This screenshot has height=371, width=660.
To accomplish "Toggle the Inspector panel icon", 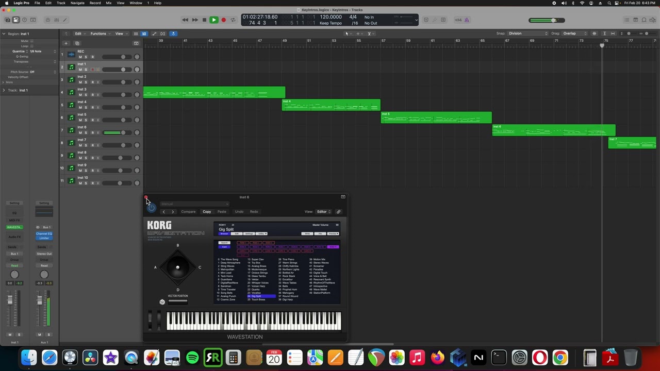I will [16, 20].
